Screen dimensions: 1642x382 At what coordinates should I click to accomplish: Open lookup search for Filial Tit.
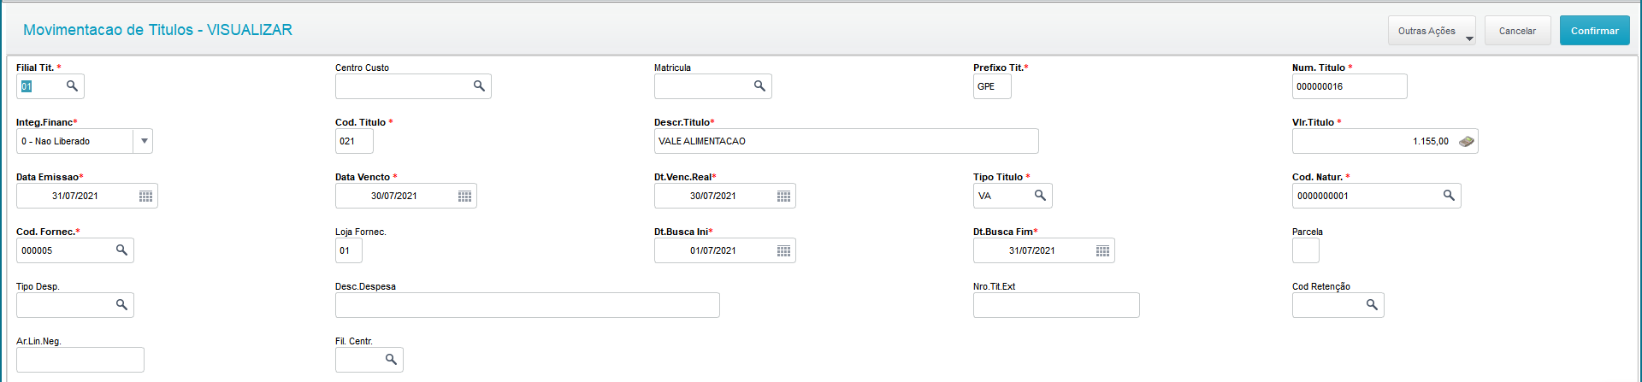[x=72, y=86]
